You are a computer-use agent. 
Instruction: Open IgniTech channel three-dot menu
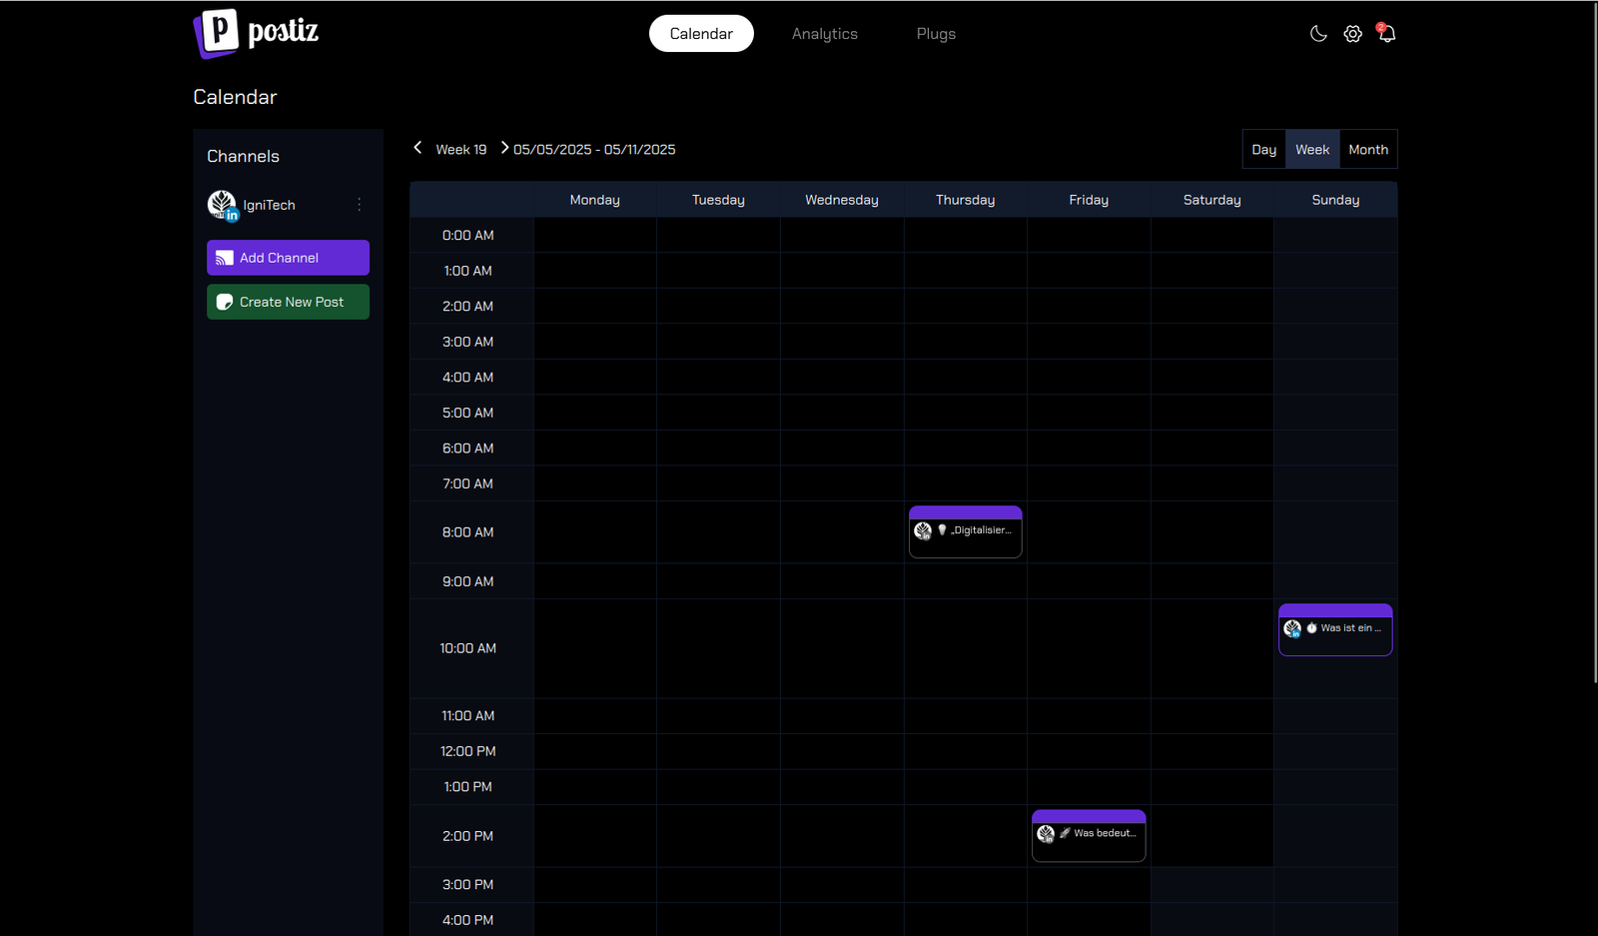click(x=360, y=205)
